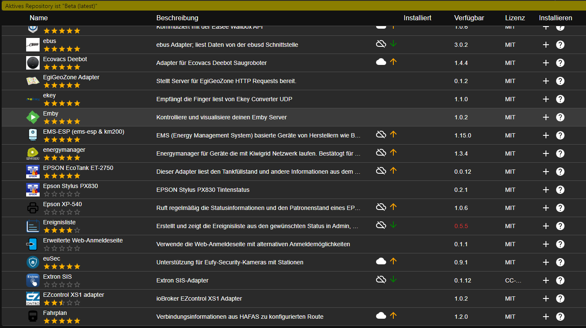Click cloud icon in euSec row
This screenshot has height=328, width=586.
click(381, 261)
